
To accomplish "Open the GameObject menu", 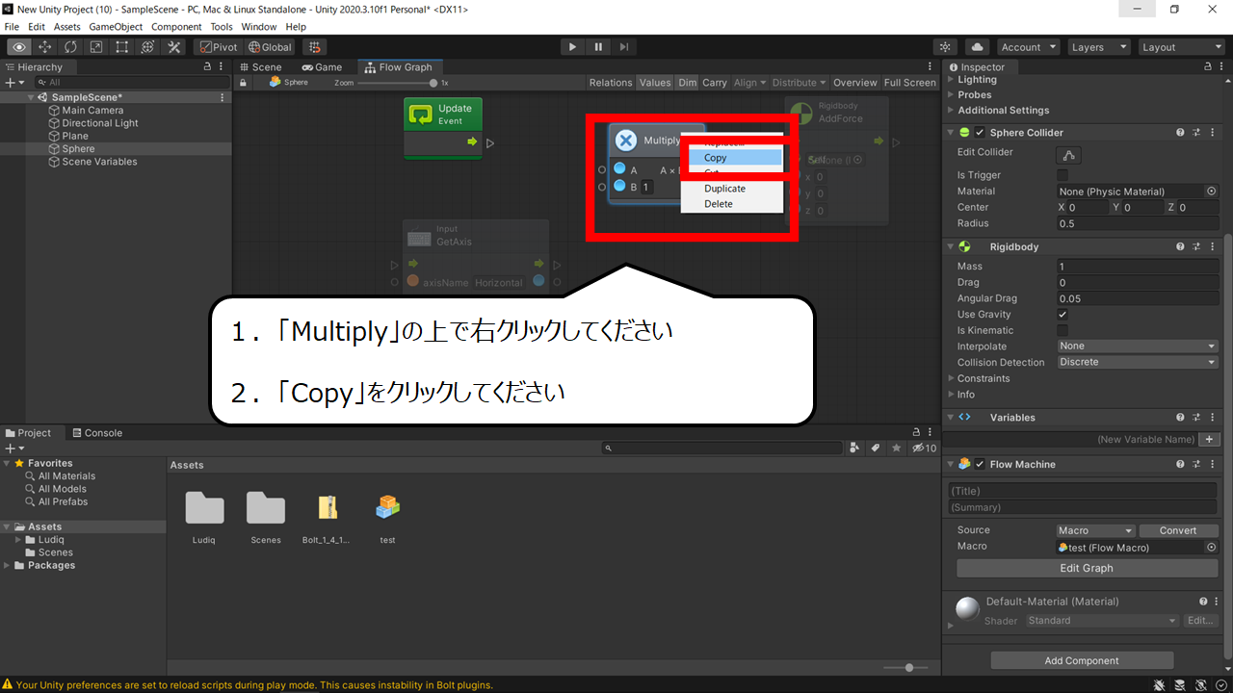I will [114, 27].
